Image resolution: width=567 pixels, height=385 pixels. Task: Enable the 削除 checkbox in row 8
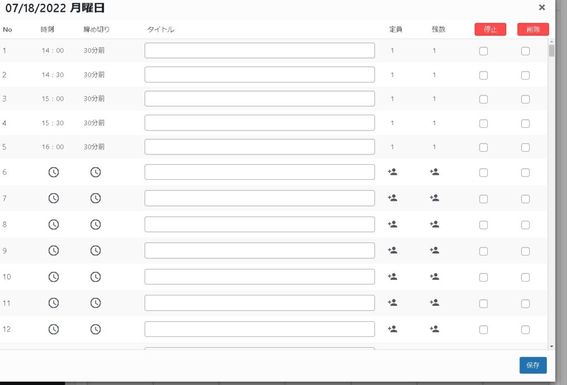(x=525, y=225)
